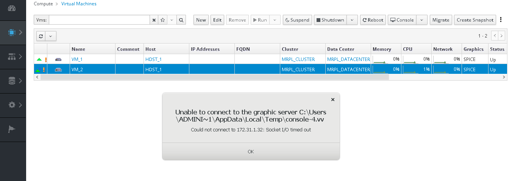The image size is (515, 181).
Task: Expand the Run options dropdown
Action: (x=275, y=20)
